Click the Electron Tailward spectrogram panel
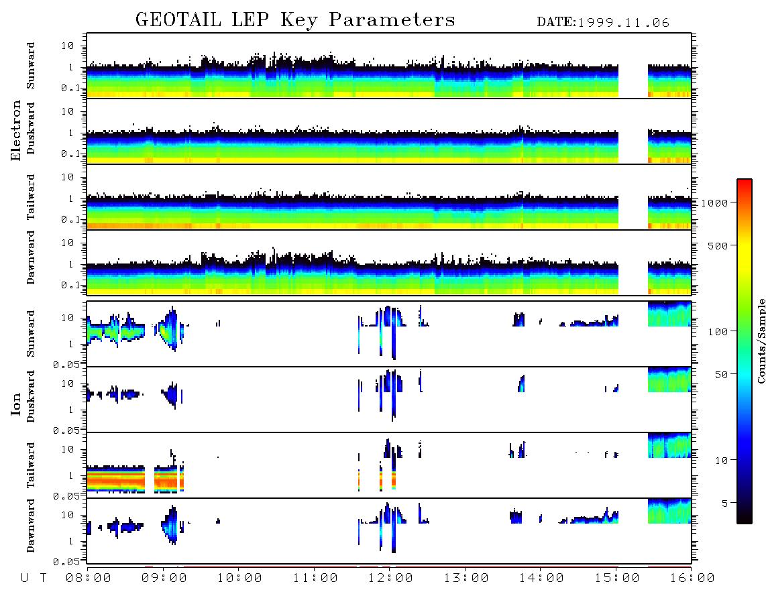 coord(389,197)
